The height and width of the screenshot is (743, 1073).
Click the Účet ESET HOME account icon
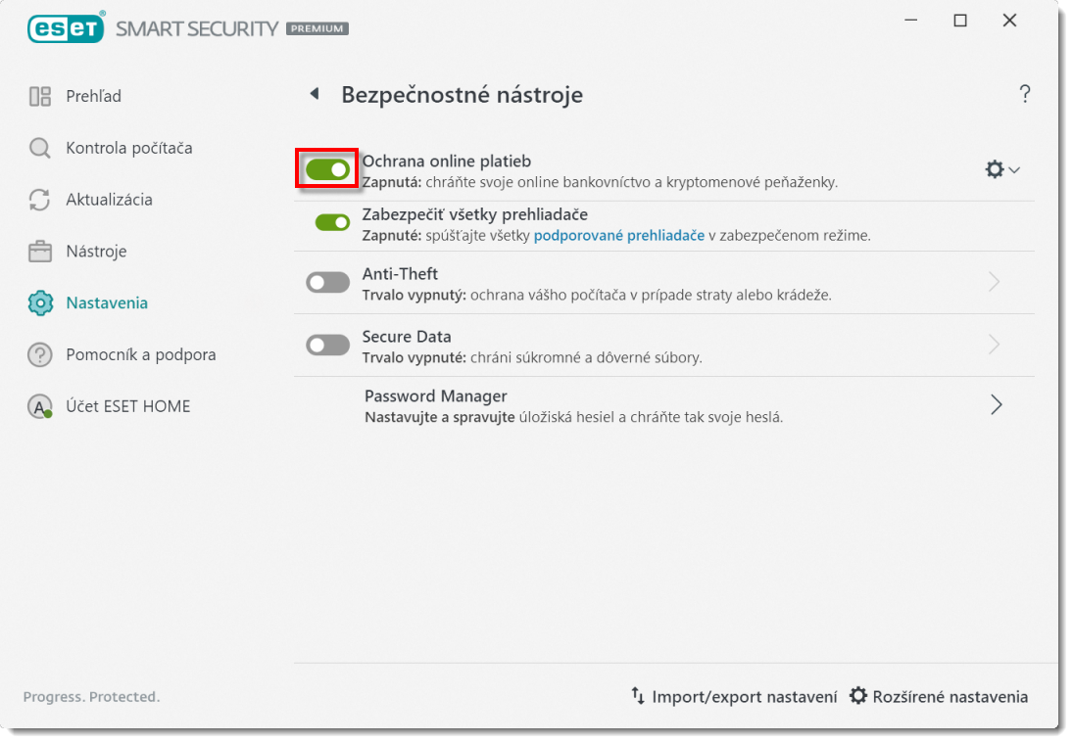click(40, 406)
